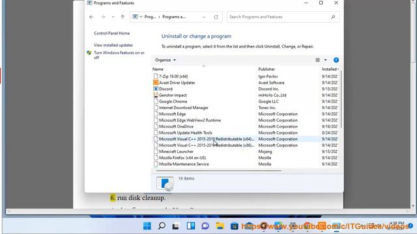417x234 pixels.
Task: Click Tonec Inc. publisher cell
Action: (267, 108)
